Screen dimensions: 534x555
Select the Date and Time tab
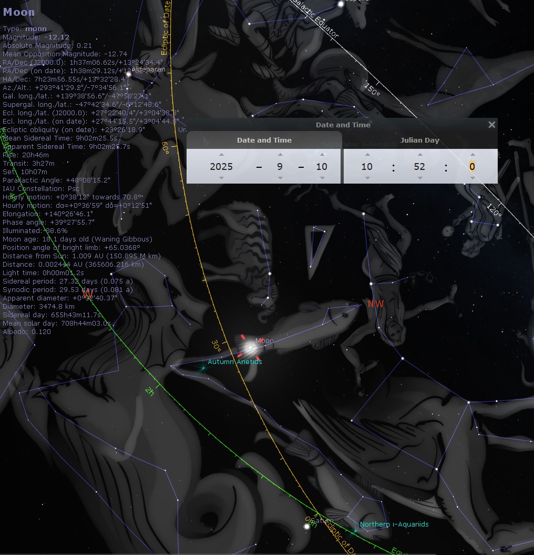click(264, 140)
